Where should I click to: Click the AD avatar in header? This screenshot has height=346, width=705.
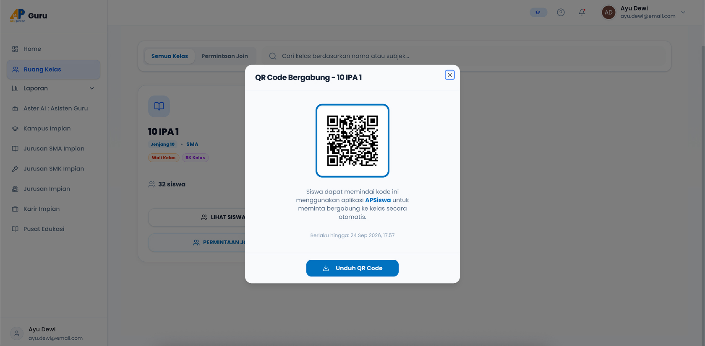tap(609, 13)
